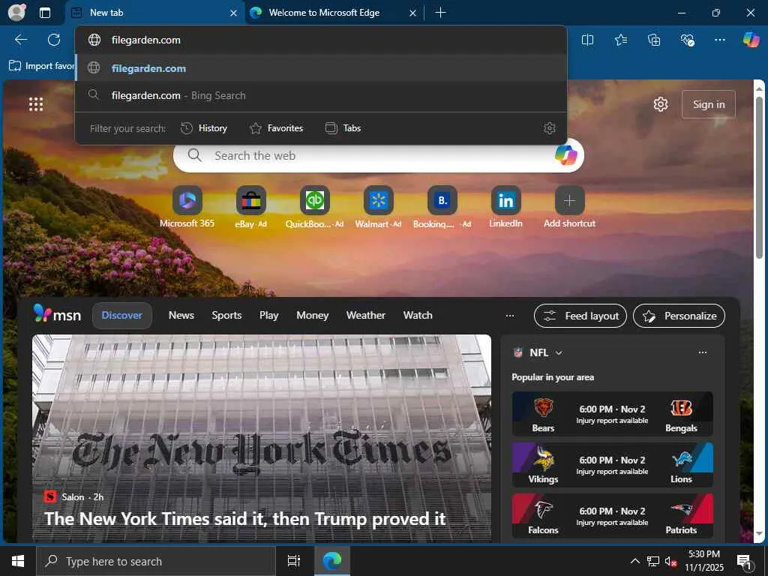
Task: Click the address bar filegarden.com text
Action: coord(146,40)
